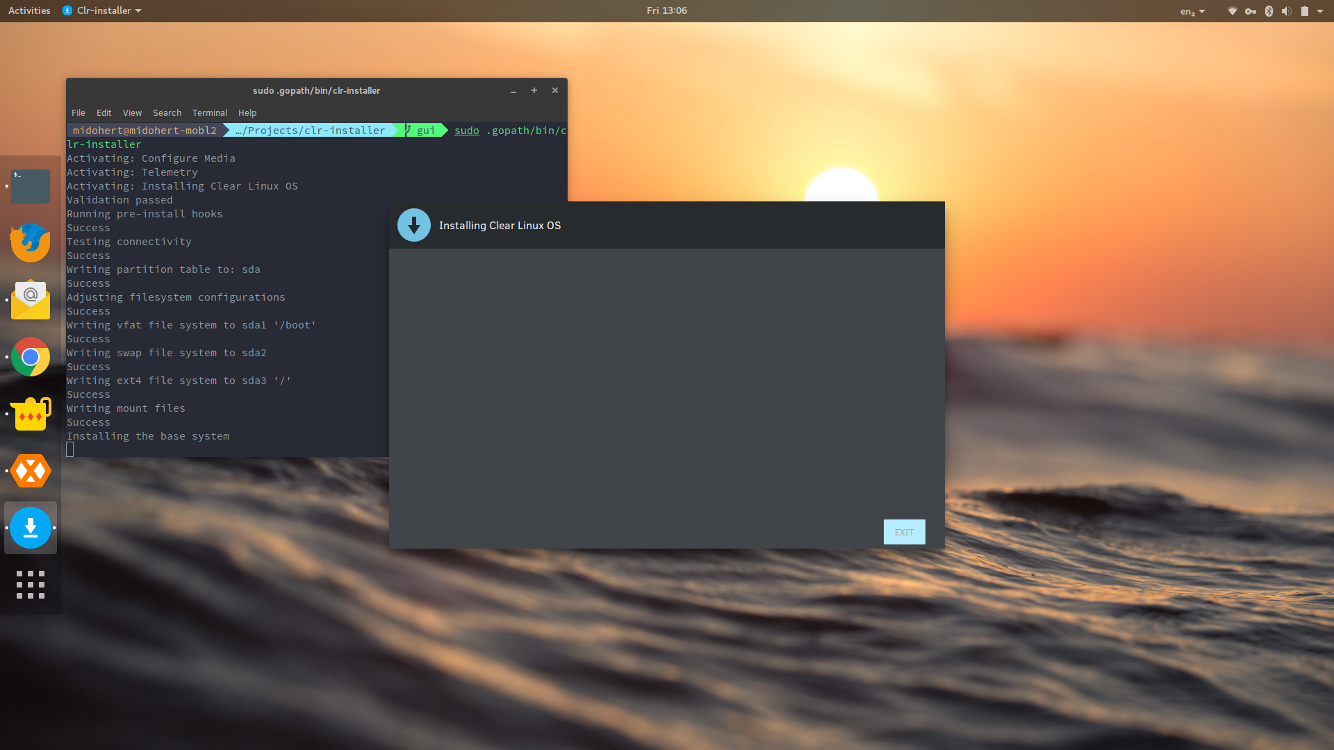This screenshot has height=750, width=1334.
Task: Close the terminal window
Action: [x=555, y=90]
